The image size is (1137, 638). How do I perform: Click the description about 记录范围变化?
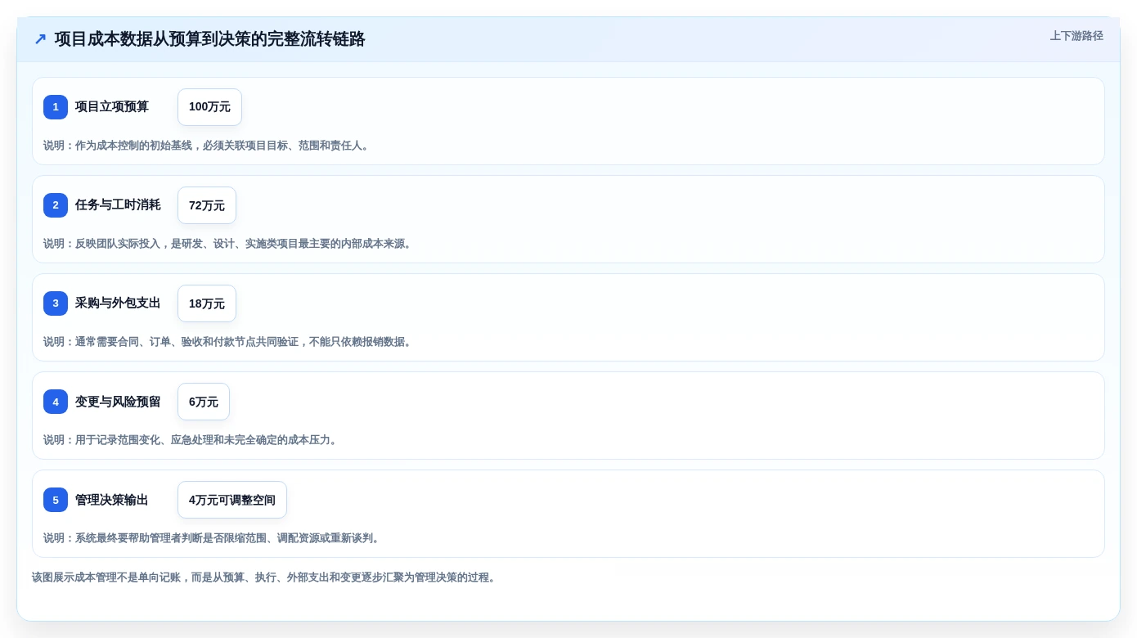[191, 440]
